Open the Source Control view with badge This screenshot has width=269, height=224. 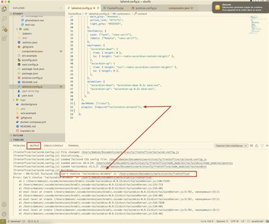click(5, 29)
